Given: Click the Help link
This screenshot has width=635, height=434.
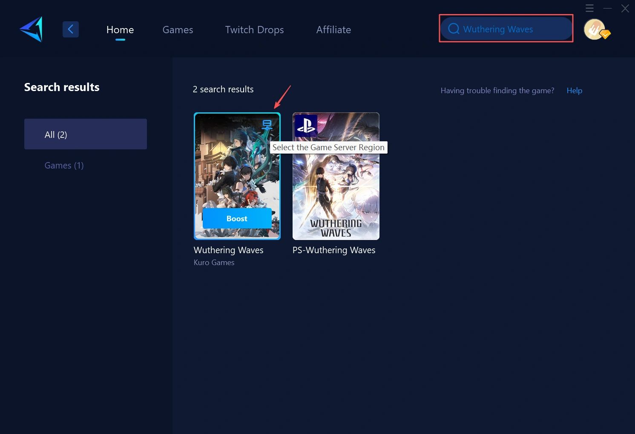Looking at the screenshot, I should 574,91.
